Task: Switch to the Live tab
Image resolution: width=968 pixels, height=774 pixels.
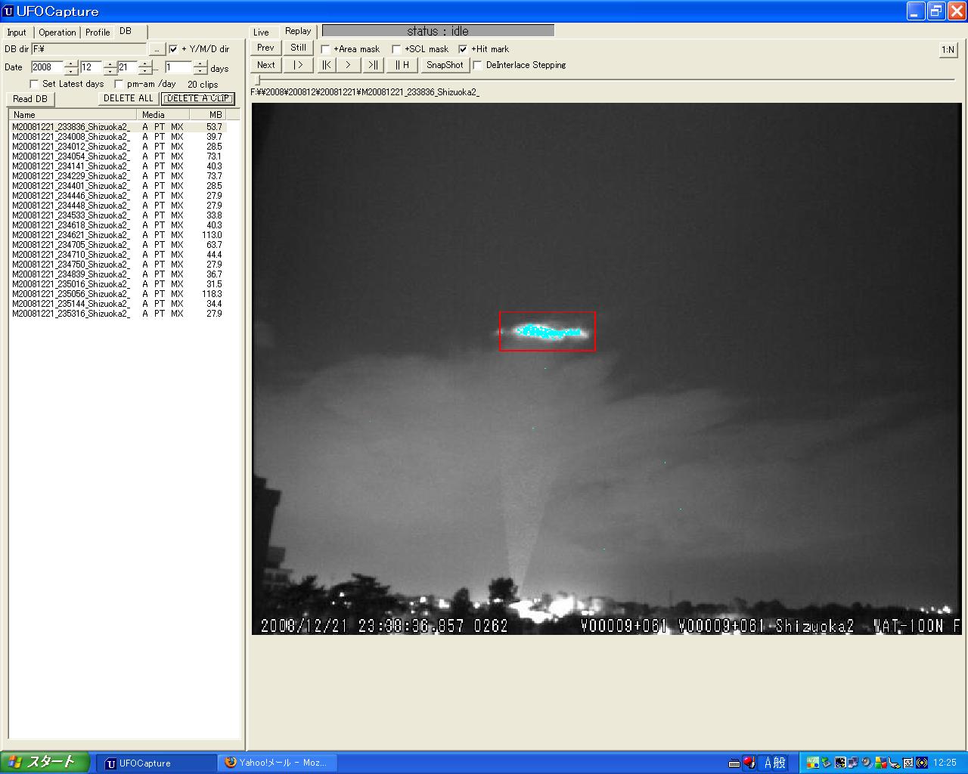Action: (x=261, y=33)
